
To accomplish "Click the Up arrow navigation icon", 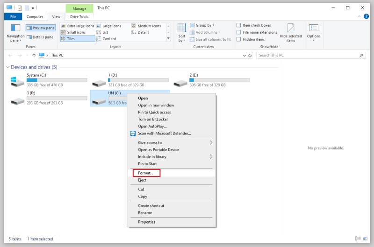I will click(x=34, y=55).
